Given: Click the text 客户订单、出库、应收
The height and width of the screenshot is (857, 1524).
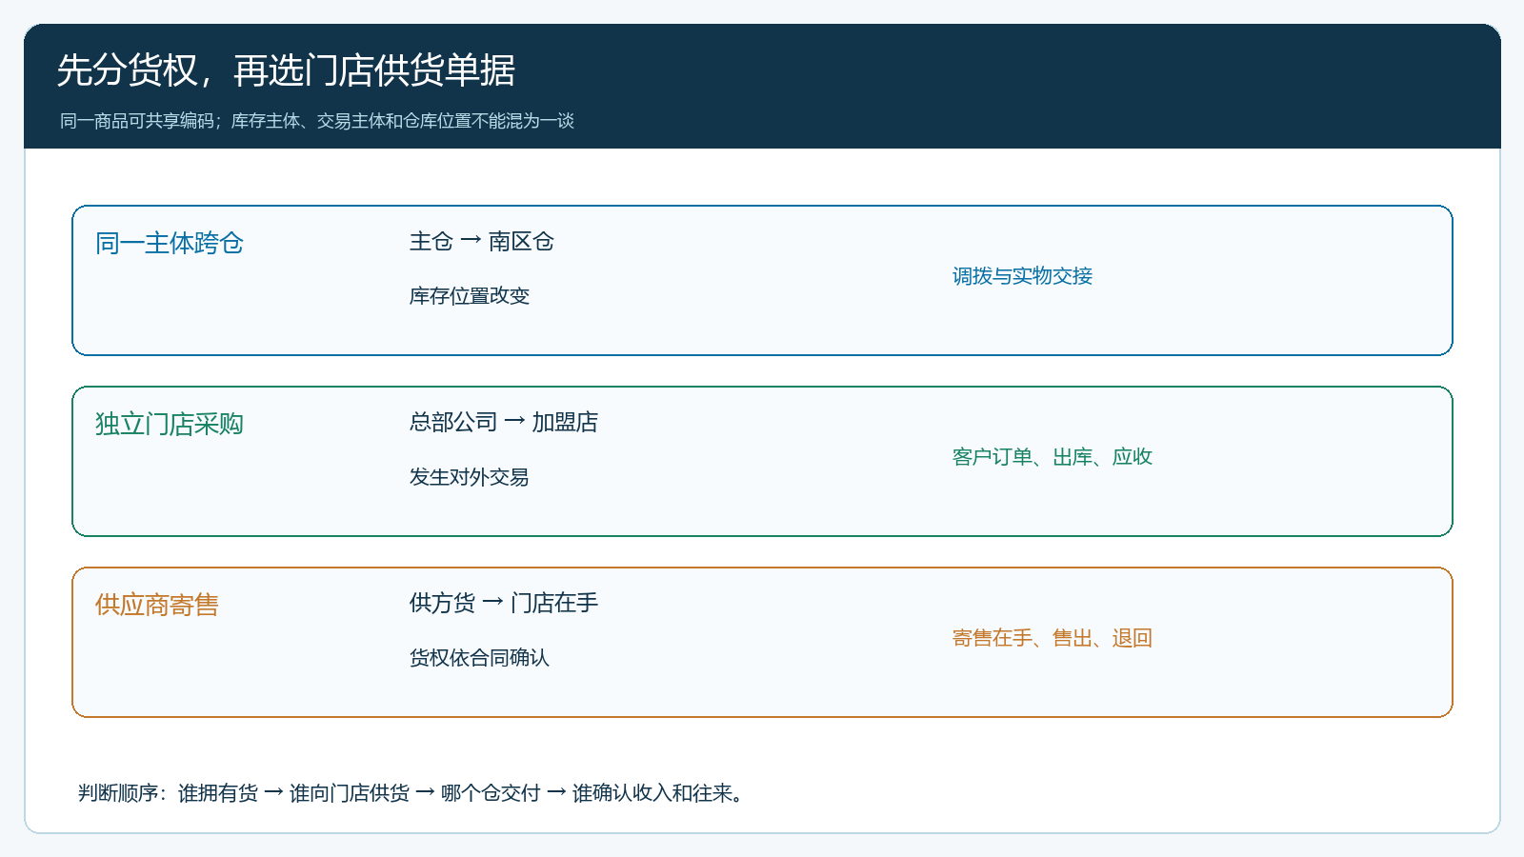Looking at the screenshot, I should (x=1053, y=457).
